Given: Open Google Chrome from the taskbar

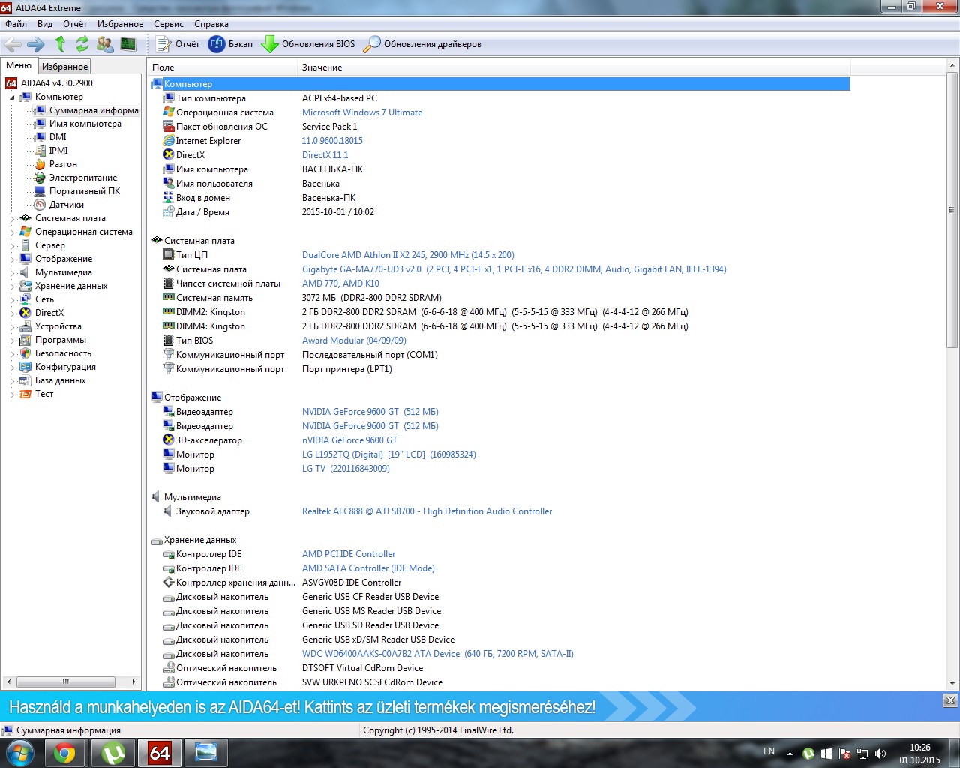Looking at the screenshot, I should coord(64,752).
